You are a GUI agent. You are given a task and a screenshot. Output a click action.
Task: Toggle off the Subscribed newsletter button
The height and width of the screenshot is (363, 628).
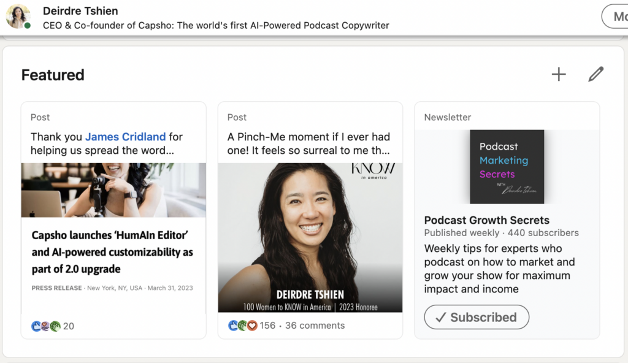pyautogui.click(x=477, y=317)
